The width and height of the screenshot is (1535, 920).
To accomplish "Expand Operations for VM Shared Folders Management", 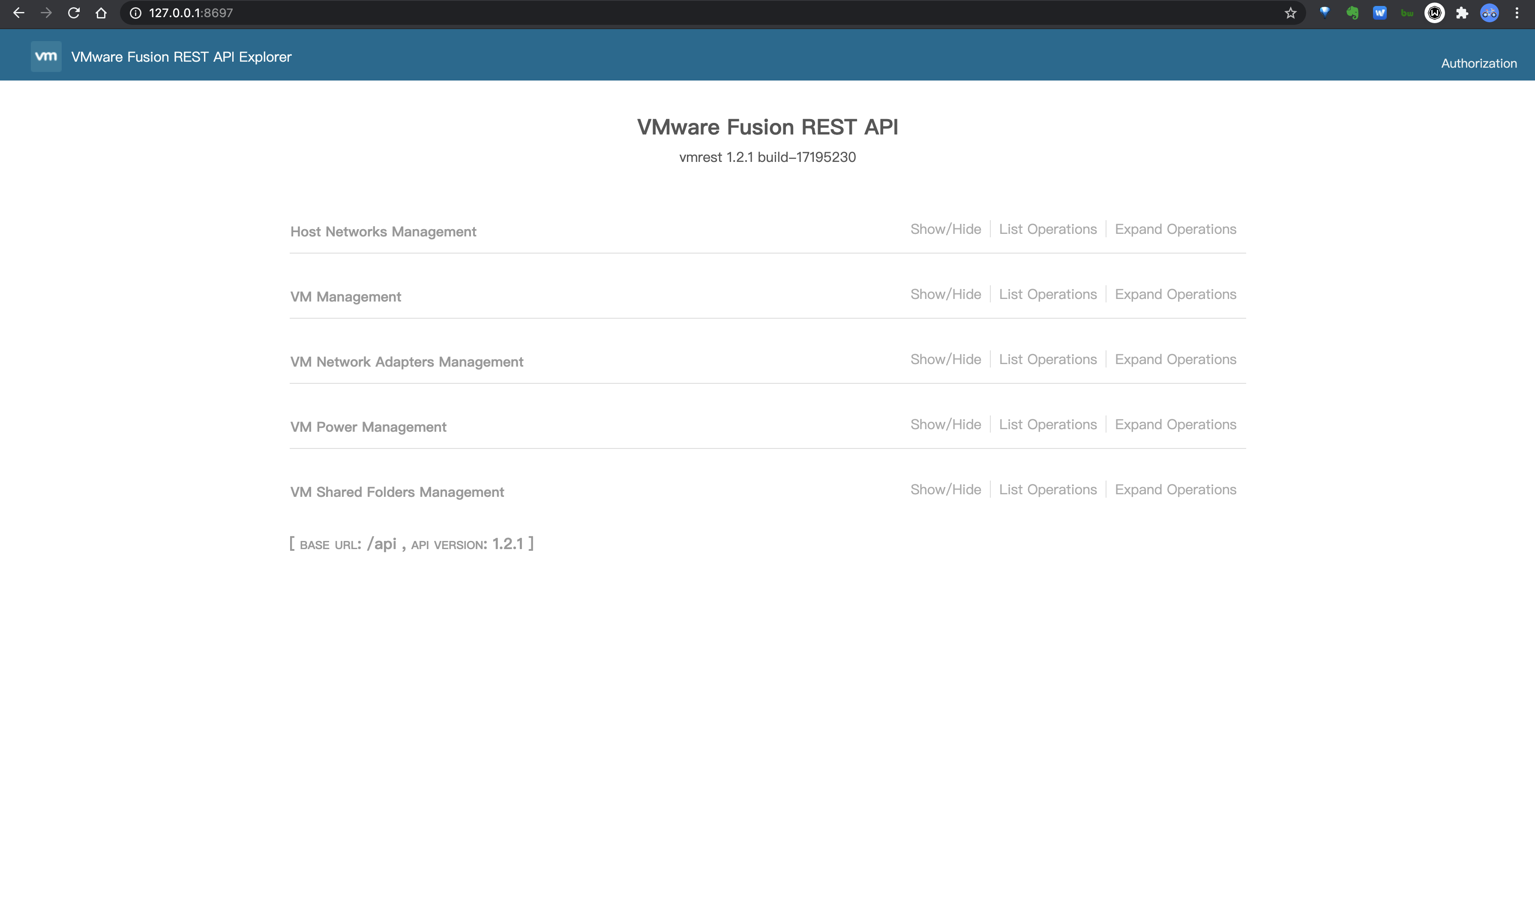I will [1175, 489].
